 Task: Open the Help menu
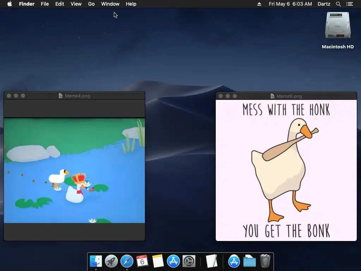tap(131, 4)
